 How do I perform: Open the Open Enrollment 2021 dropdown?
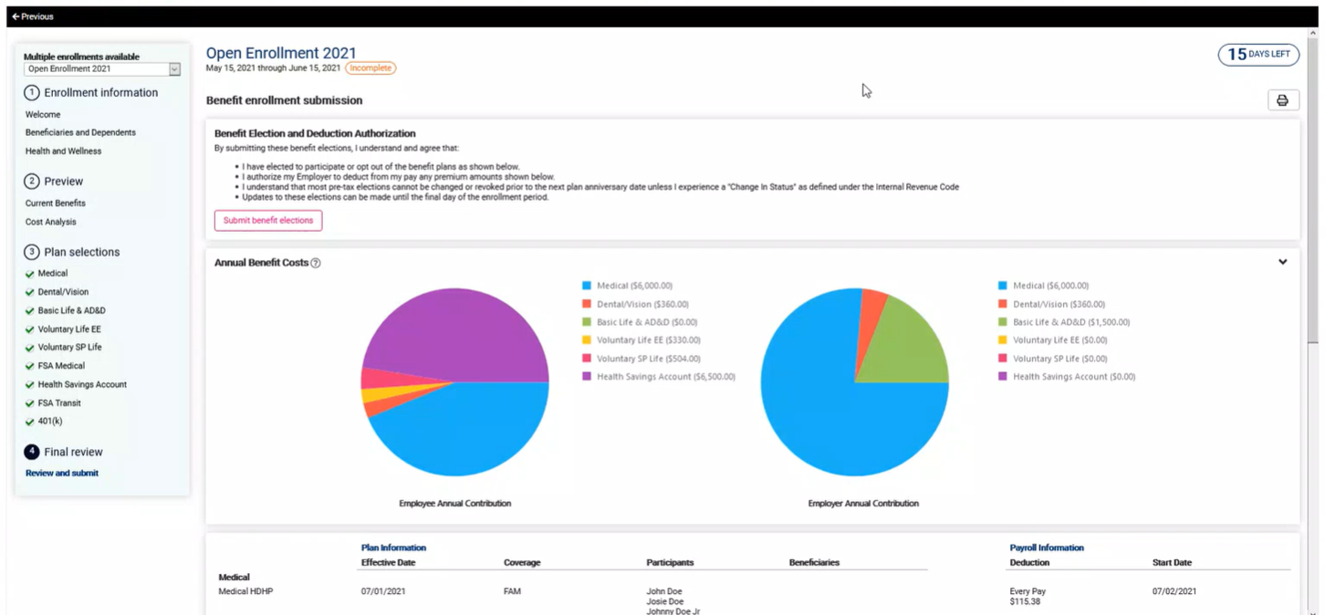[102, 69]
